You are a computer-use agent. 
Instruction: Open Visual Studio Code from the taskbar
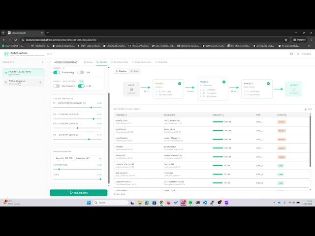tap(205, 203)
